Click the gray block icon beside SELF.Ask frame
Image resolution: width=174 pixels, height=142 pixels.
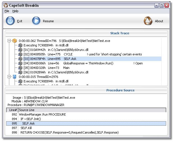click(20, 59)
